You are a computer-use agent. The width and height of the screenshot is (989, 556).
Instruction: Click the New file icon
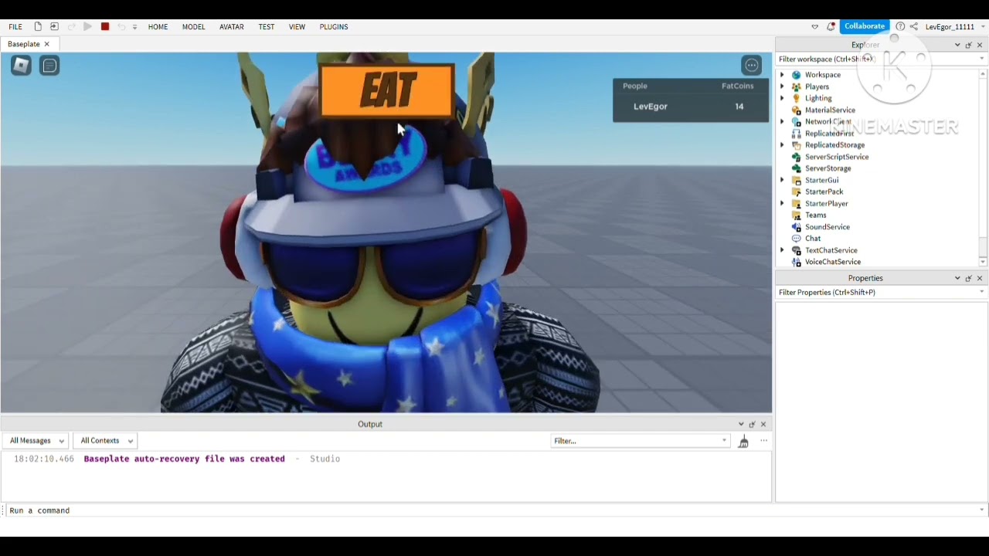click(38, 26)
